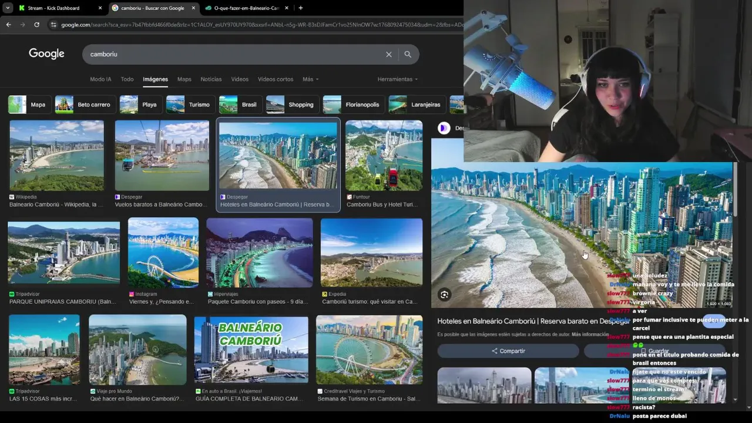The image size is (752, 423).
Task: Open the Hoteles en Balneário Camboriú thumbnail
Action: (278, 155)
